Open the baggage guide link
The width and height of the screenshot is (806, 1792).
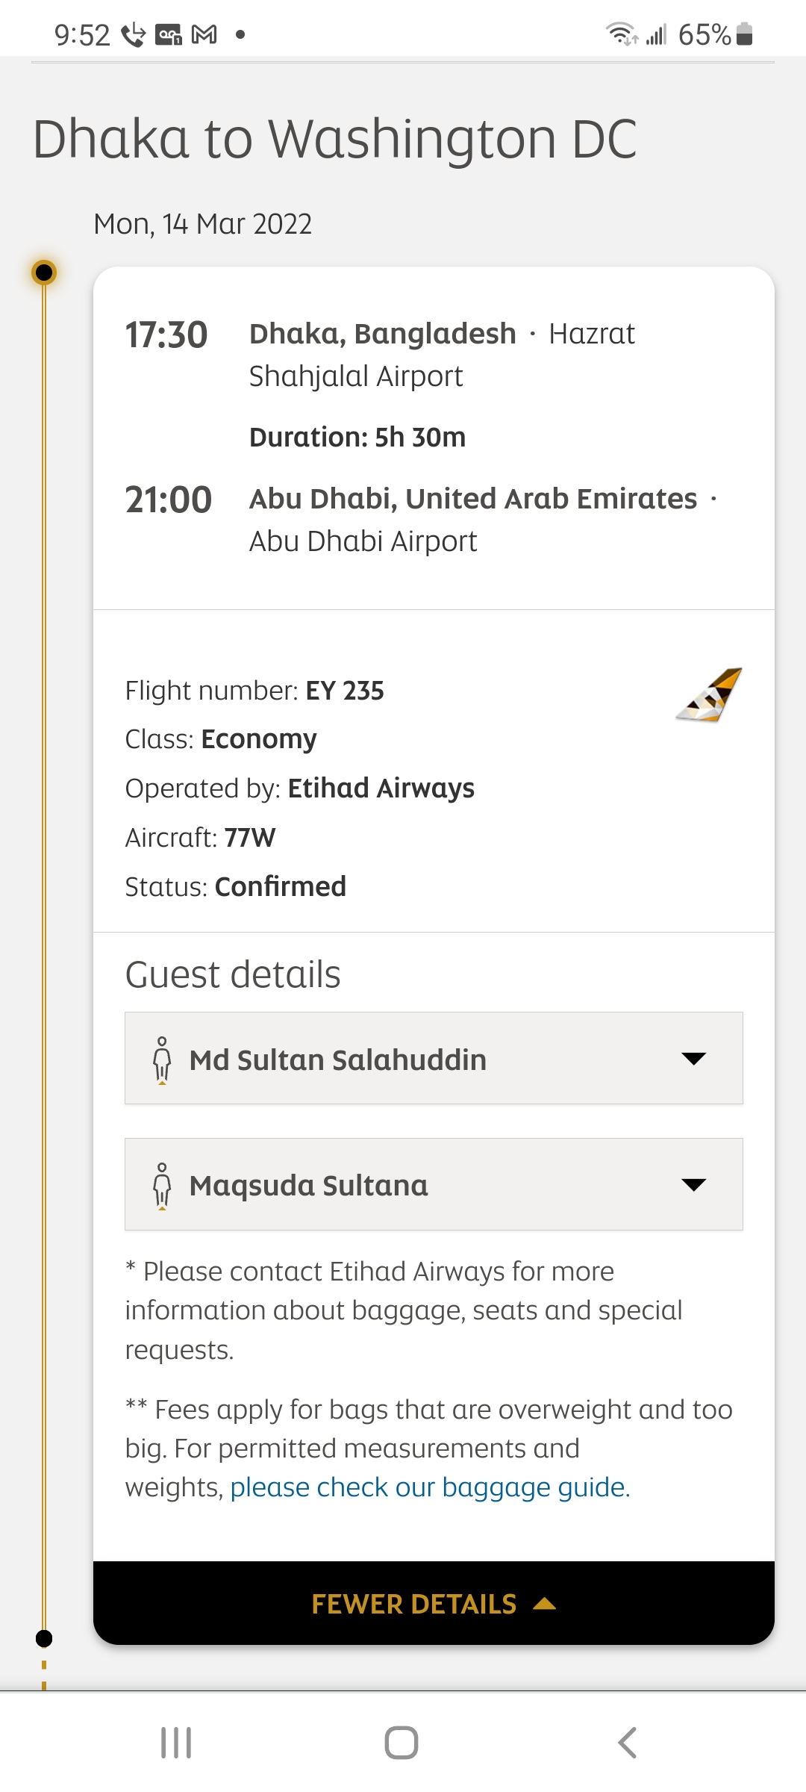coord(430,1487)
